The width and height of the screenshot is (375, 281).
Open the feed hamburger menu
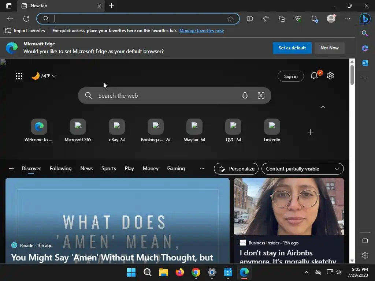(x=11, y=169)
